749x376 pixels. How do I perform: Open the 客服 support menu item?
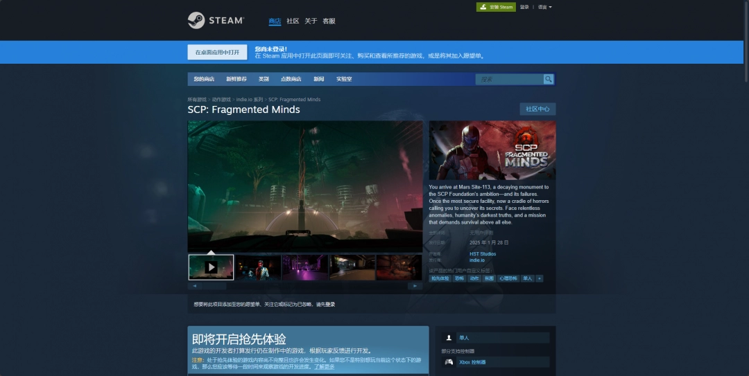point(329,21)
